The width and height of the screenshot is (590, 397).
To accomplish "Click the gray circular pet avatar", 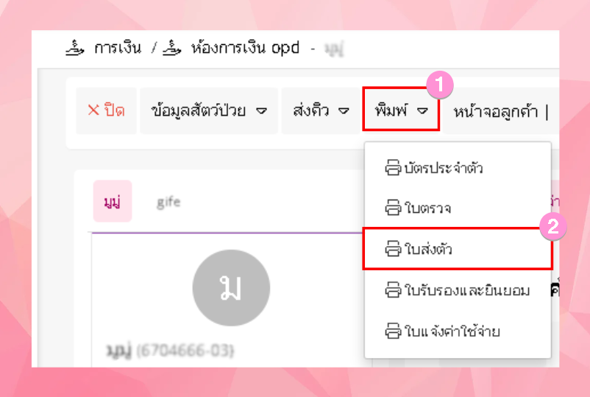I will (231, 288).
